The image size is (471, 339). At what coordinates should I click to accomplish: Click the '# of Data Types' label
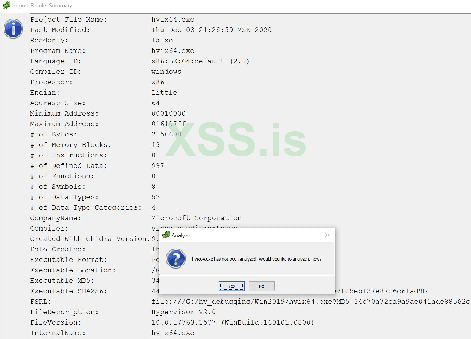(64, 197)
